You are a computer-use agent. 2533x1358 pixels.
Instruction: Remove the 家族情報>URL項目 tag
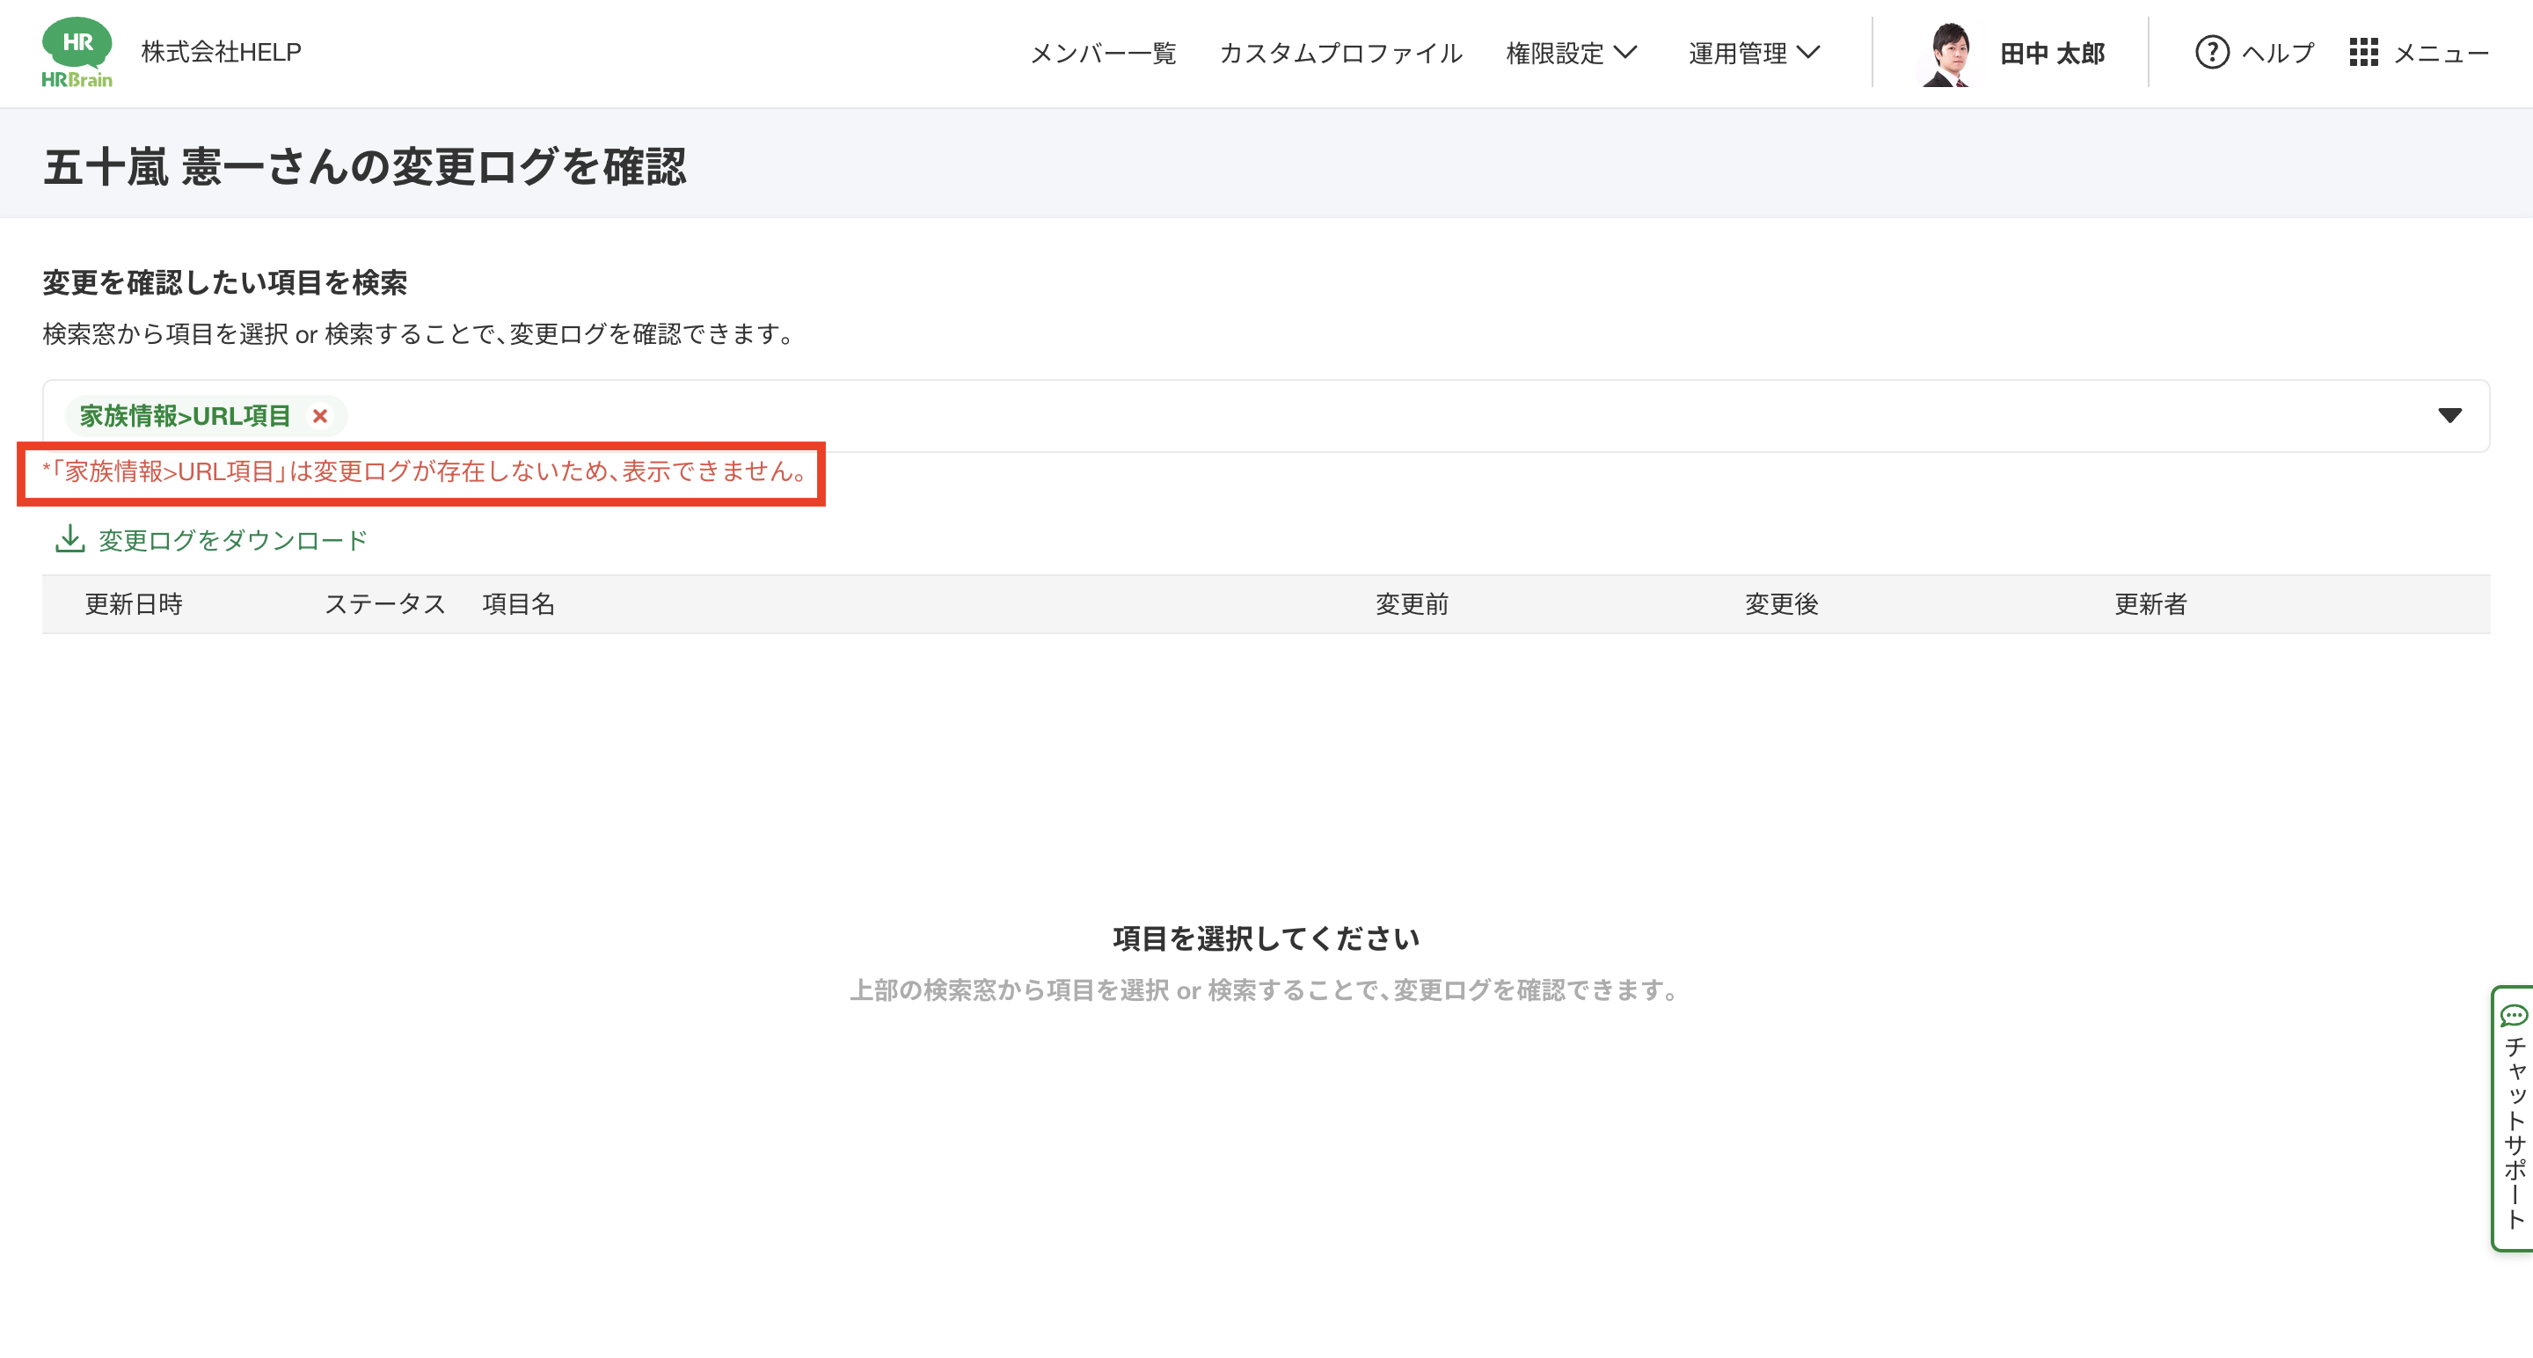319,416
